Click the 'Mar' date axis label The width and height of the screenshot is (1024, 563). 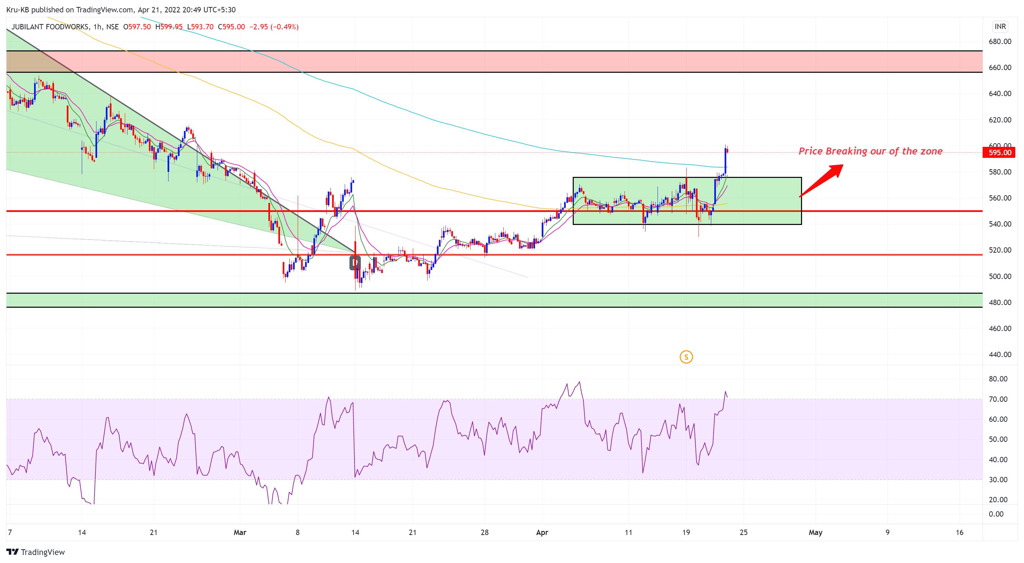(240, 532)
